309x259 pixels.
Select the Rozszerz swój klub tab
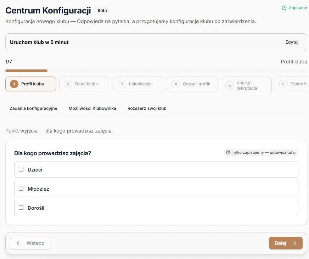pyautogui.click(x=147, y=108)
